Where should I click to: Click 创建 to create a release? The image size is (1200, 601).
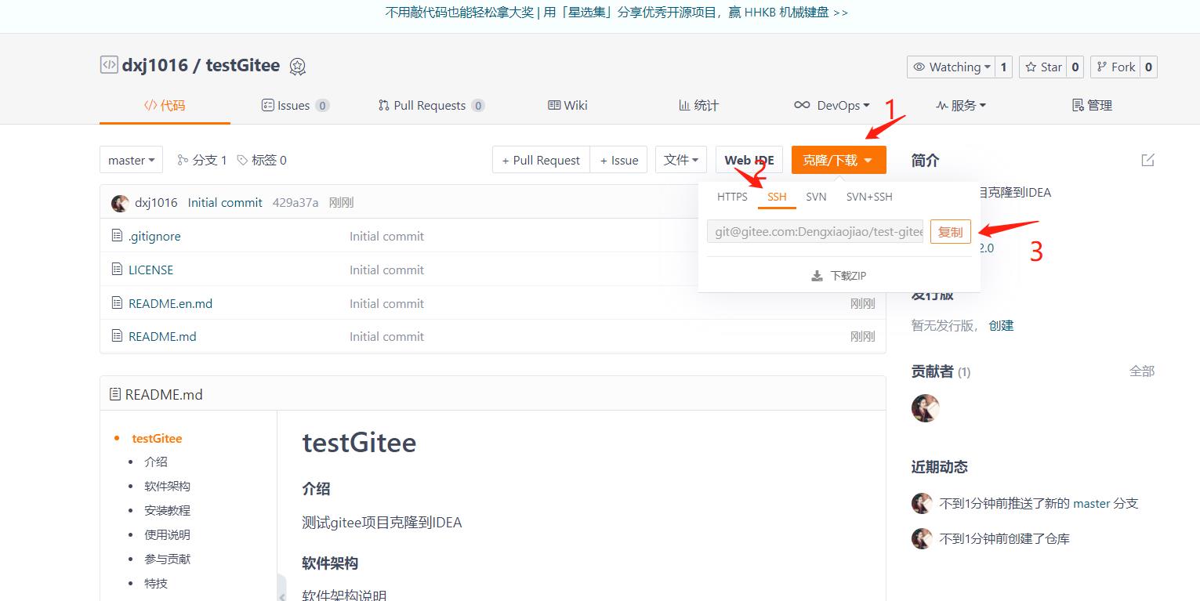coord(1001,325)
